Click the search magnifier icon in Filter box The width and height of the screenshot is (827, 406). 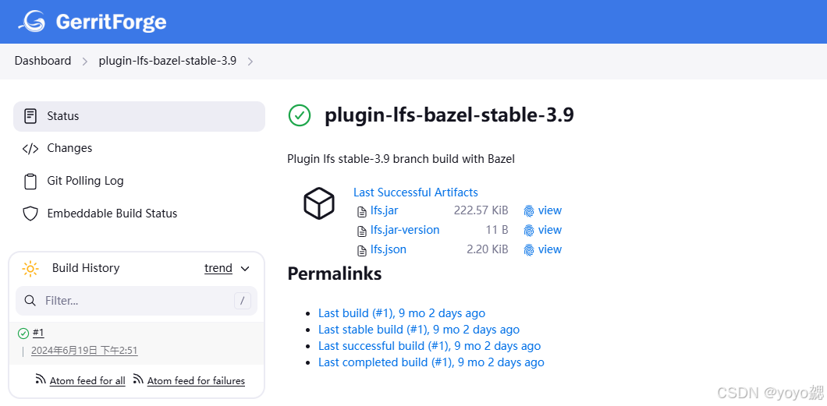pos(30,301)
